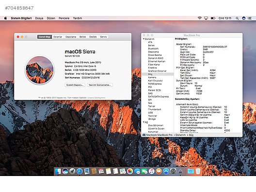Open the Düzen menu

pos(51,18)
